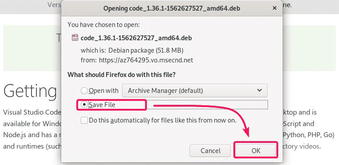Click What should Firefox do heading
339x165 pixels.
[x=122, y=75]
